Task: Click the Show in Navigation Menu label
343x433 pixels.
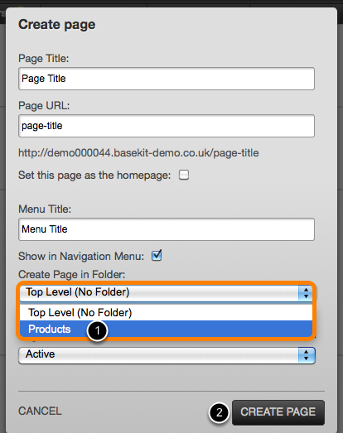Action: coord(81,257)
